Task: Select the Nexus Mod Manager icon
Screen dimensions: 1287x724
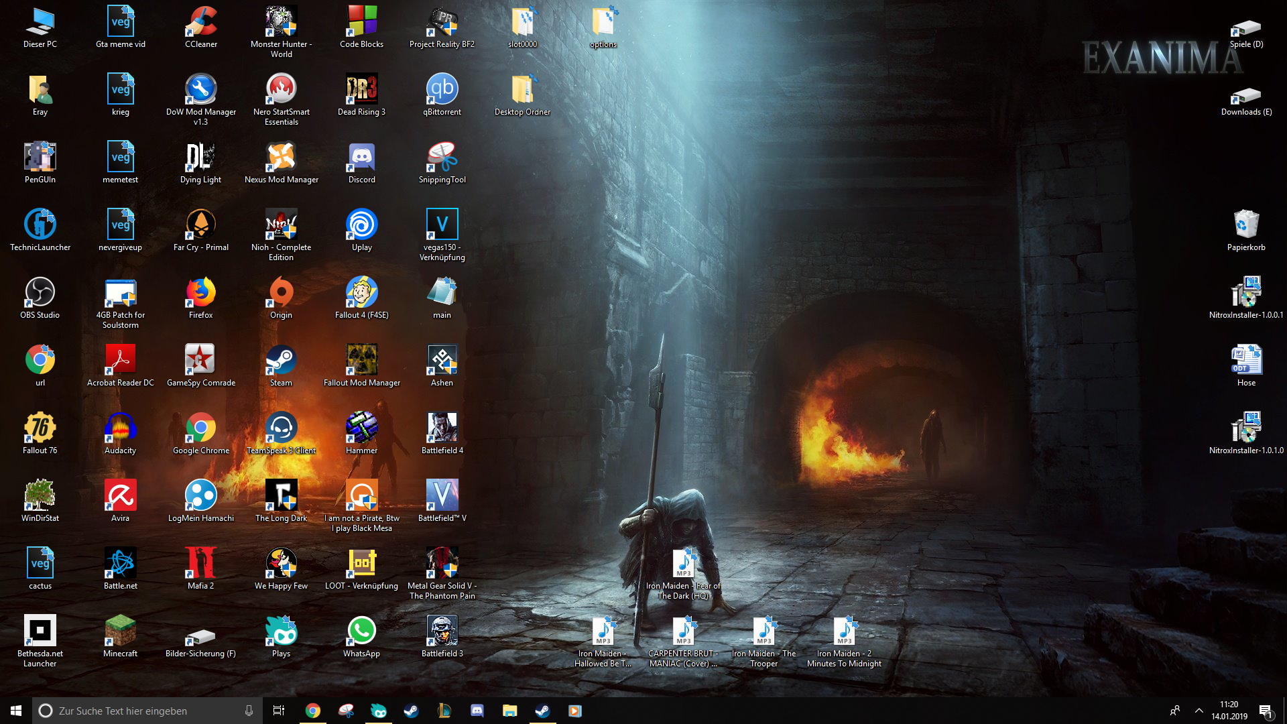Action: 282,163
